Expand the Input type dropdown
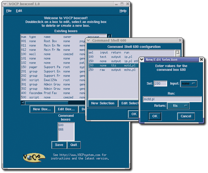Image resolution: width=208 pixels, height=173 pixels. (x=188, y=84)
